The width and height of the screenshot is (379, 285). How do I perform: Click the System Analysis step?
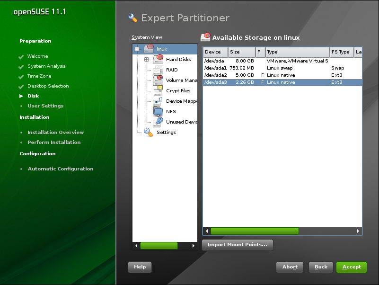pos(46,66)
